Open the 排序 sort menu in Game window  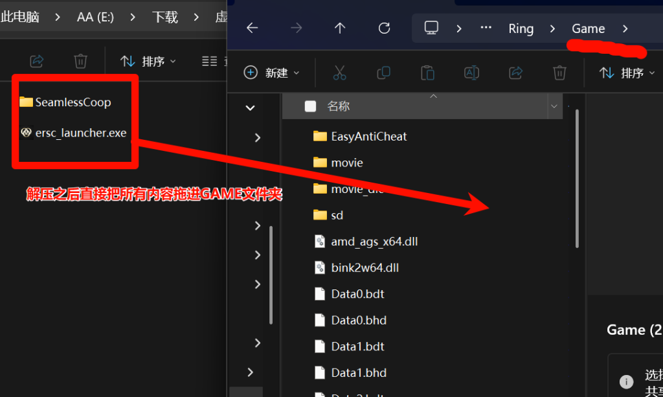tap(627, 73)
